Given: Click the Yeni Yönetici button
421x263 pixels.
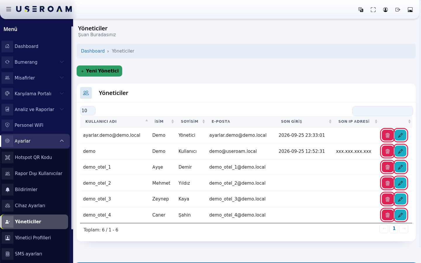Looking at the screenshot, I should [x=99, y=71].
